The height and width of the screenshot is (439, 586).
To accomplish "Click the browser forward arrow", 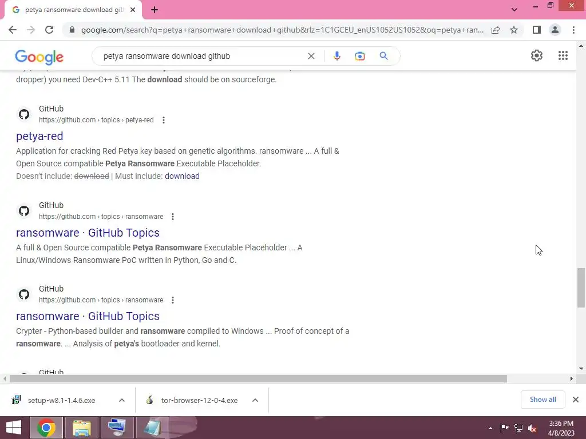I will coord(31,30).
